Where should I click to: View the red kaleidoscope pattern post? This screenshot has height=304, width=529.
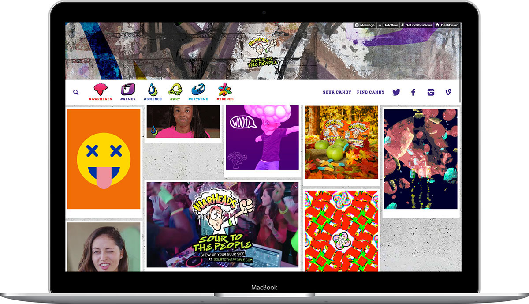(x=342, y=230)
